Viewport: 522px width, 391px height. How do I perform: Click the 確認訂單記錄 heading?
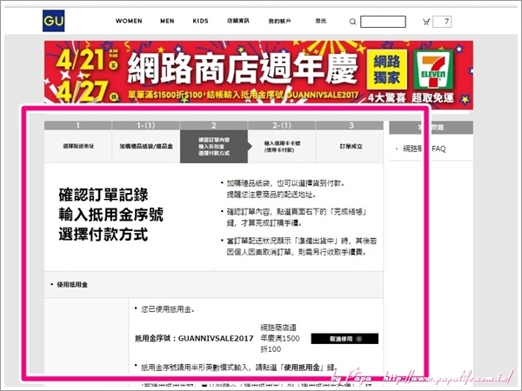pos(104,195)
